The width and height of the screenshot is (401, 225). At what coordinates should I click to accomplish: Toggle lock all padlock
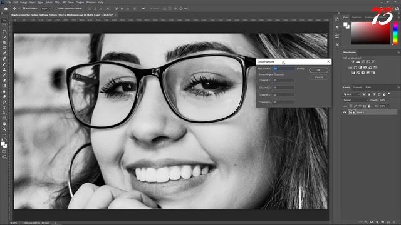point(369,106)
